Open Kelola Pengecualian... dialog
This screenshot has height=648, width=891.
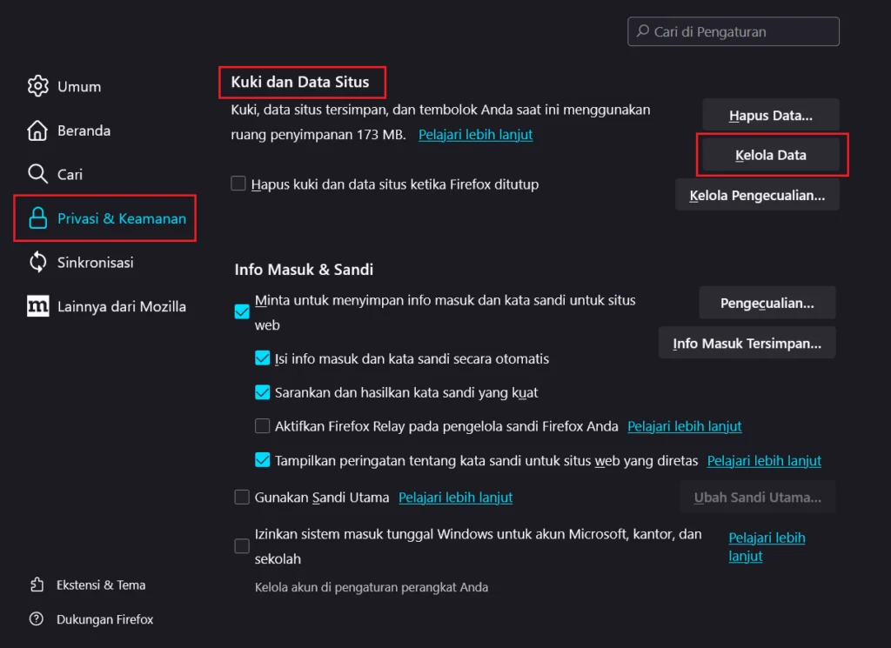[x=757, y=196]
